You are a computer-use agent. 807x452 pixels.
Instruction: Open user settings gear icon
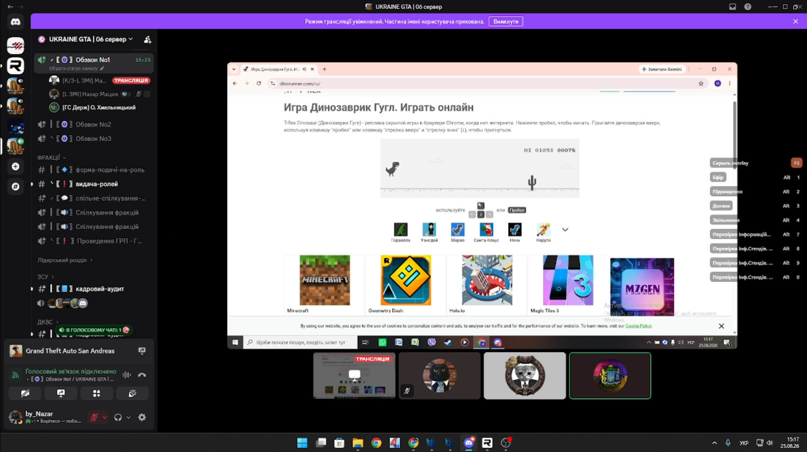point(142,417)
